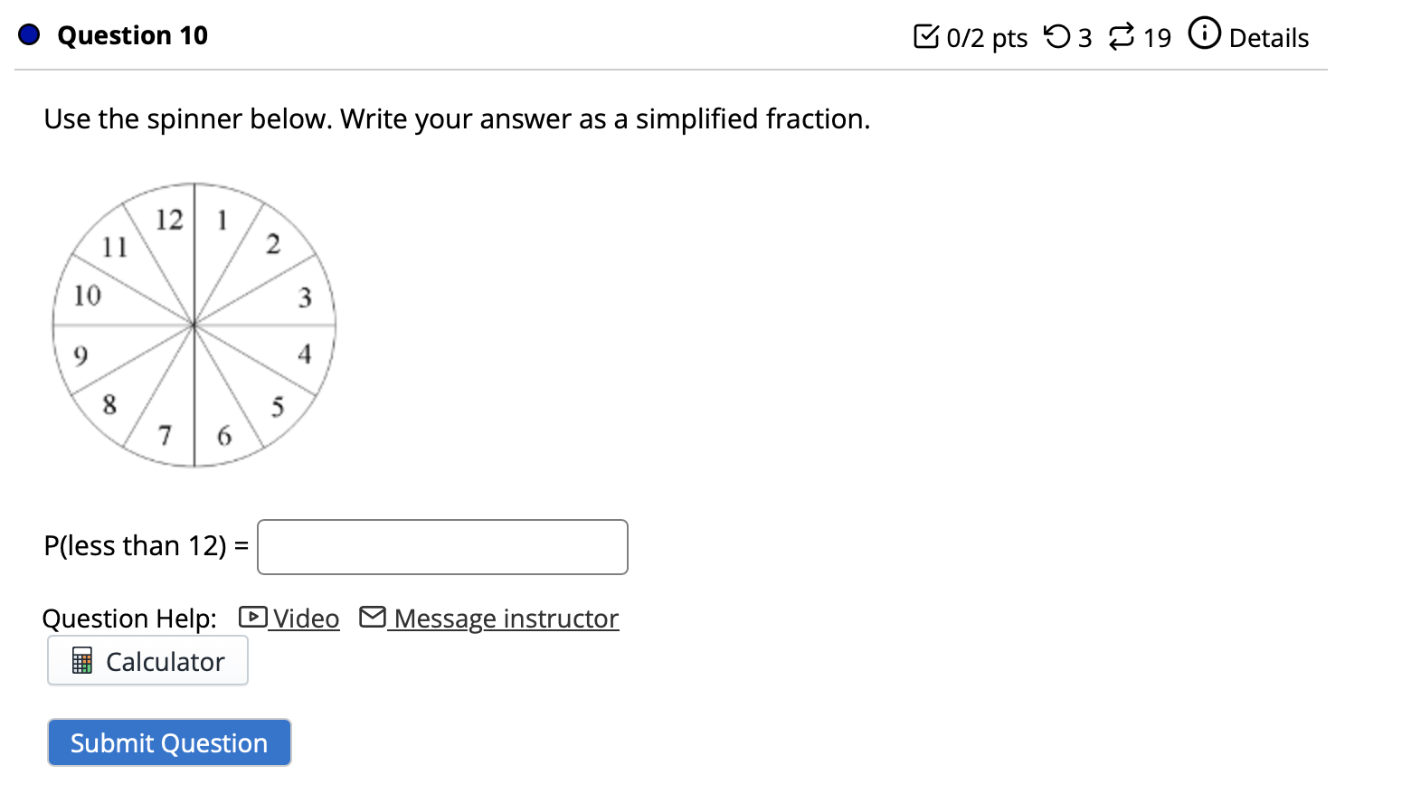The height and width of the screenshot is (803, 1411).
Task: Click the attempt counter checkbox icon in header
Action: point(928,36)
